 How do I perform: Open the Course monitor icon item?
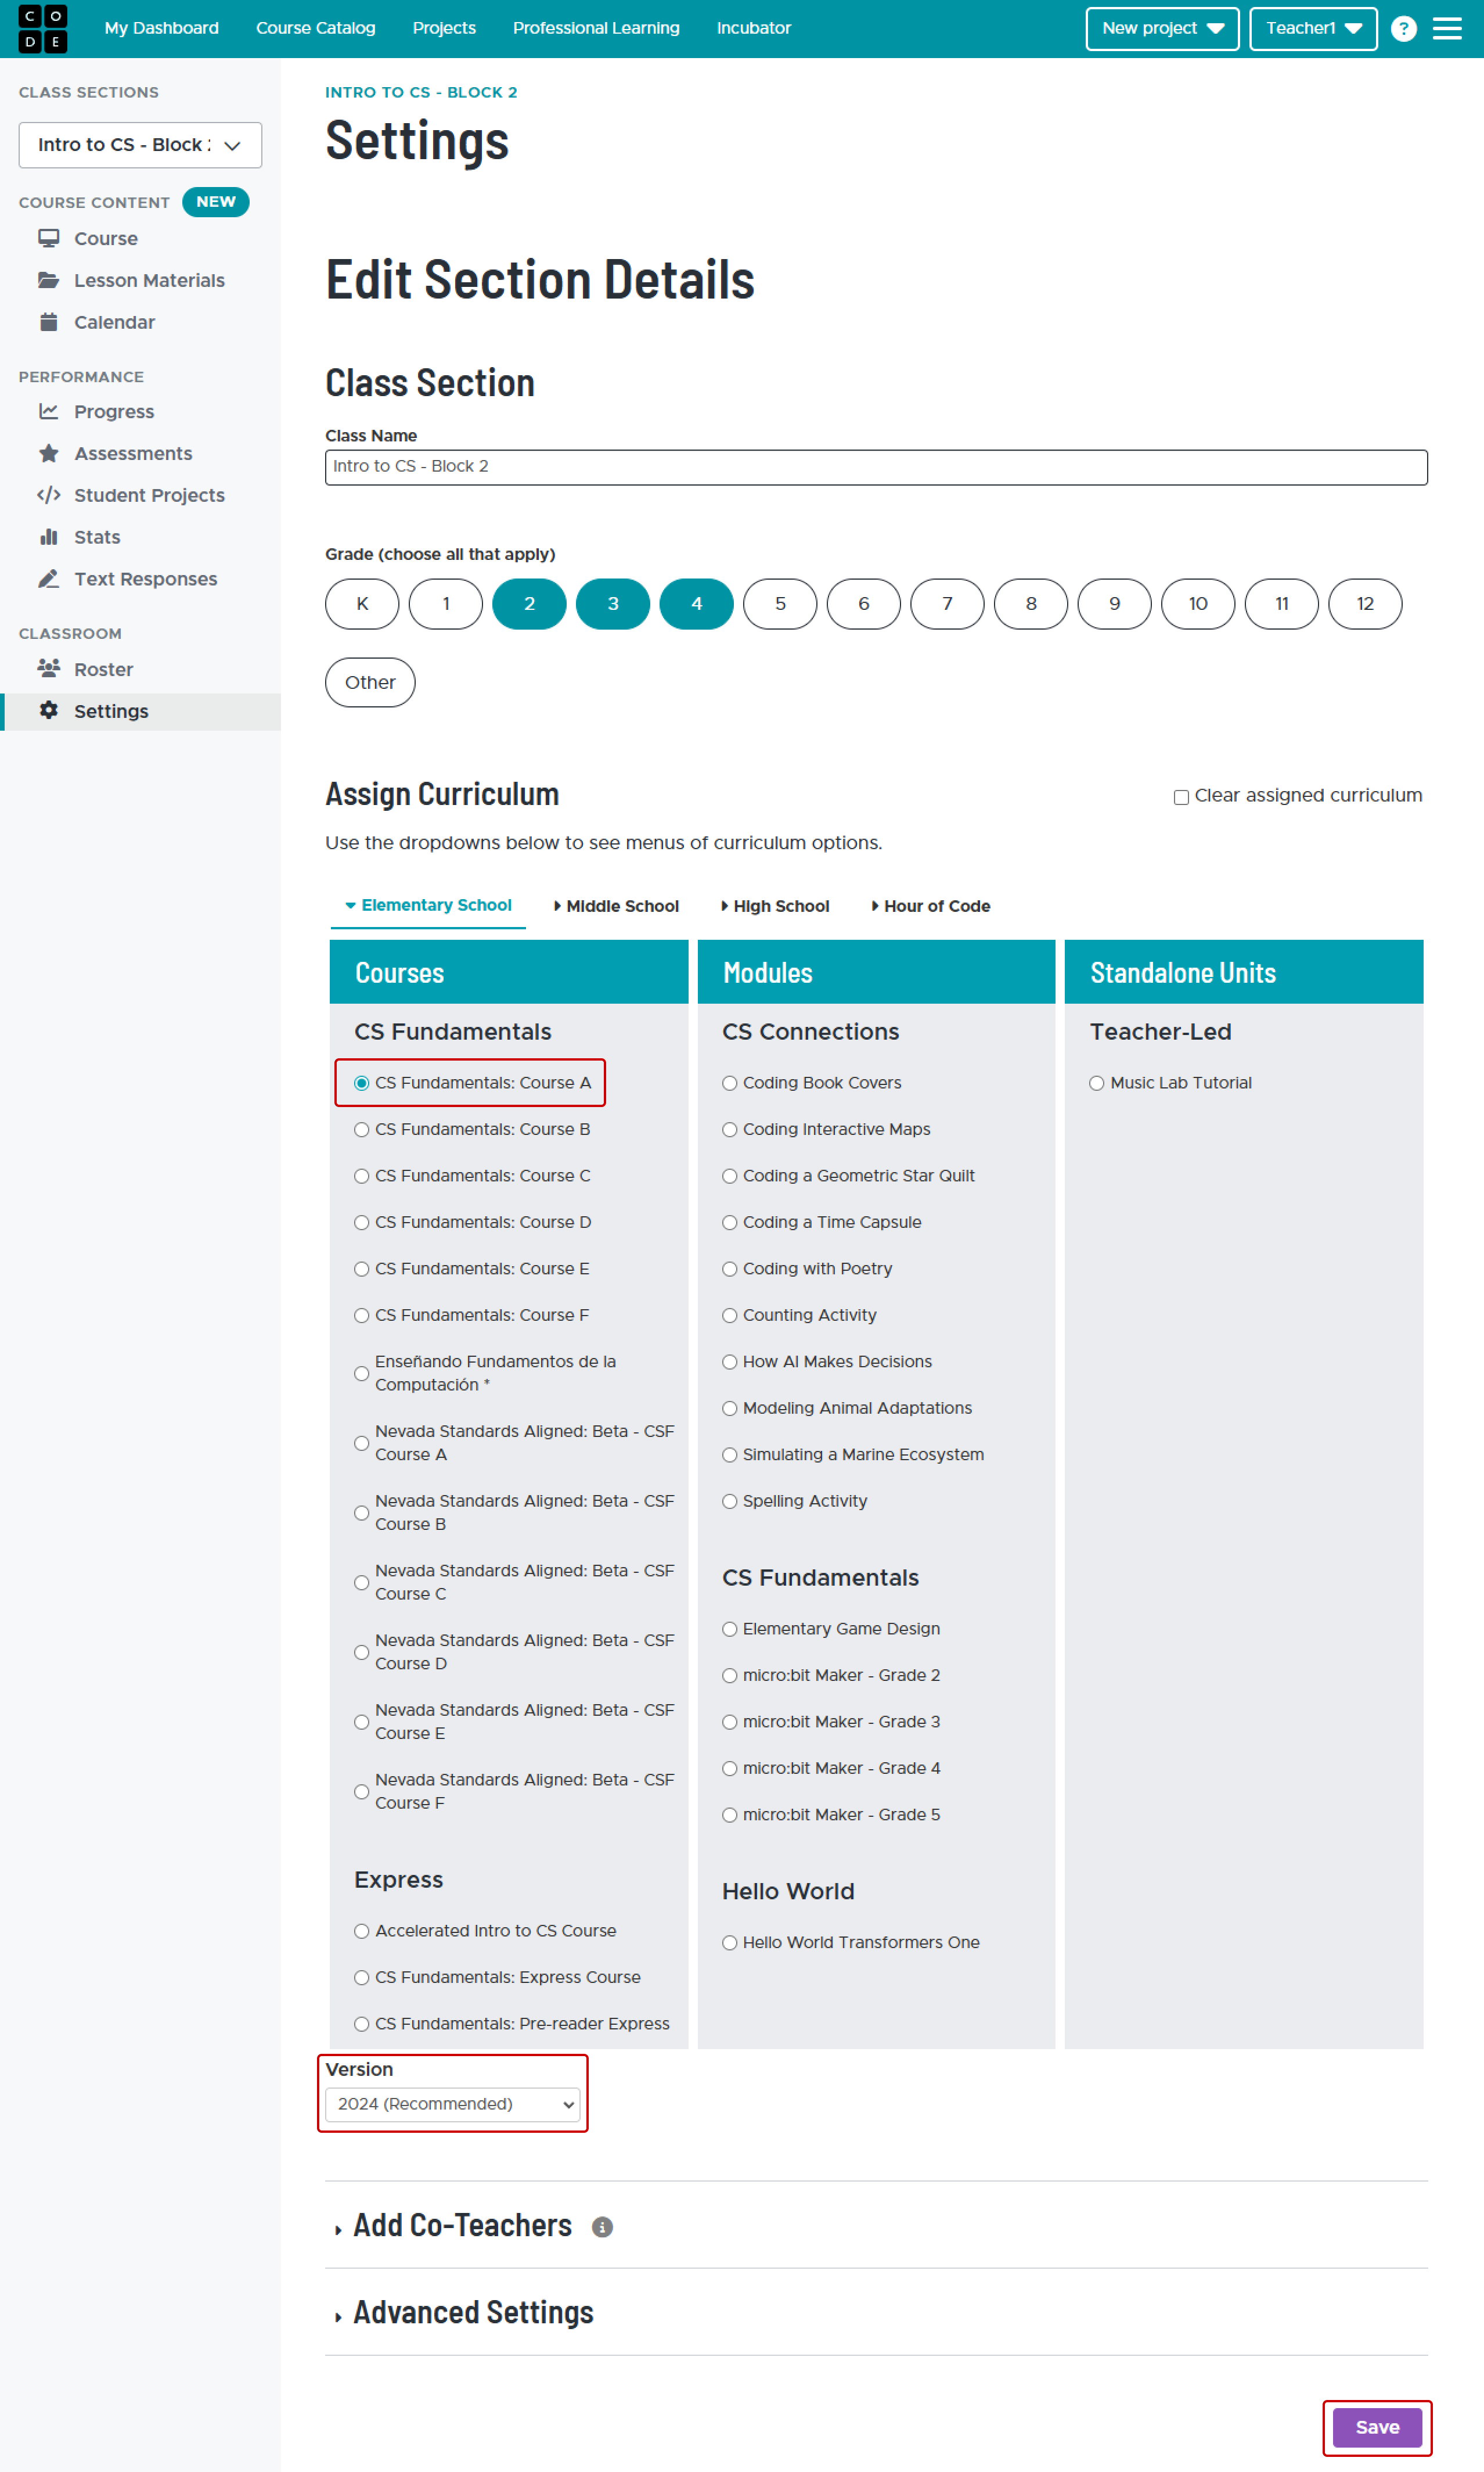tap(48, 238)
